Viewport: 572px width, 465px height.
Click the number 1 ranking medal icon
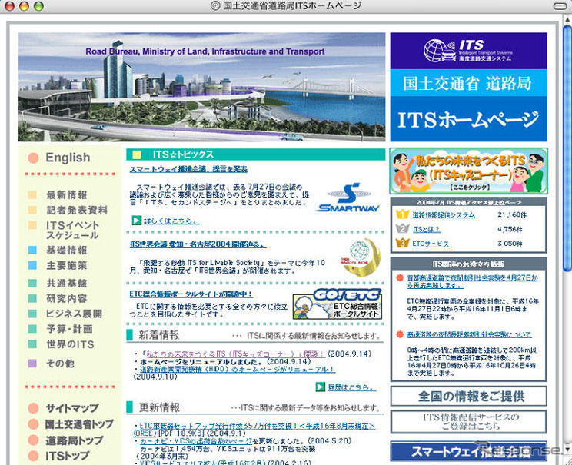click(401, 214)
